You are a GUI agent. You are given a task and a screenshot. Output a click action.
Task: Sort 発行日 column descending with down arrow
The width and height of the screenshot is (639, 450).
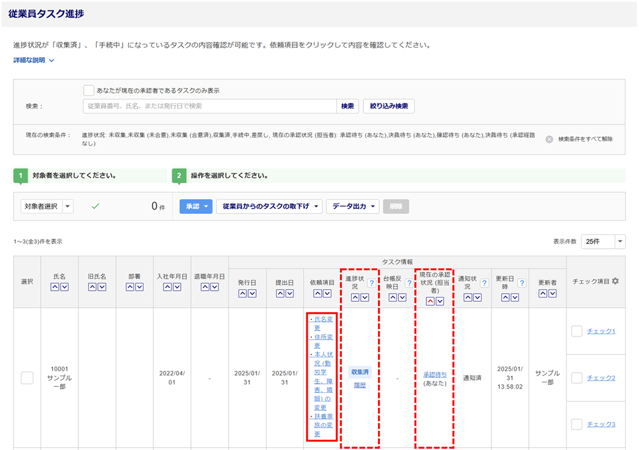252,294
